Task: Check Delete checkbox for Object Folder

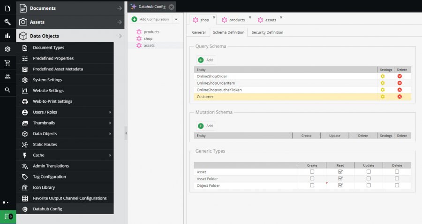Action: click(397, 185)
